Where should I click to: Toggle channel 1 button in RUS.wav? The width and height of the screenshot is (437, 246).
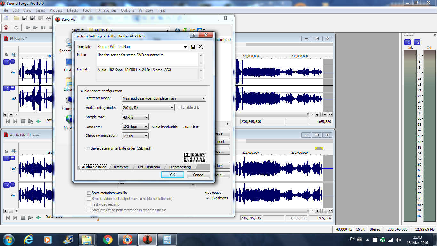click(6, 62)
